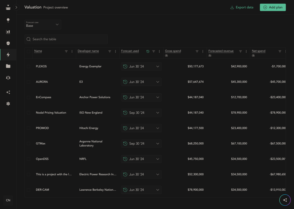The image size is (294, 209).
Task: Open the shield compliance section in sidebar
Action: click(x=8, y=43)
